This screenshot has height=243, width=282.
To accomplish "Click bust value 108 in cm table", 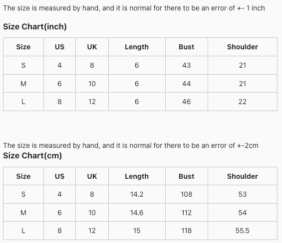I will click(187, 194).
